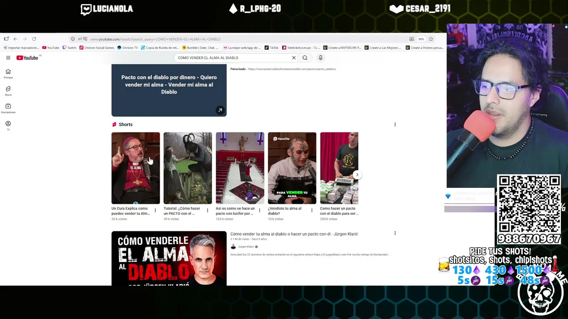
Task: Click the install app icon in address bar
Action: [411, 39]
